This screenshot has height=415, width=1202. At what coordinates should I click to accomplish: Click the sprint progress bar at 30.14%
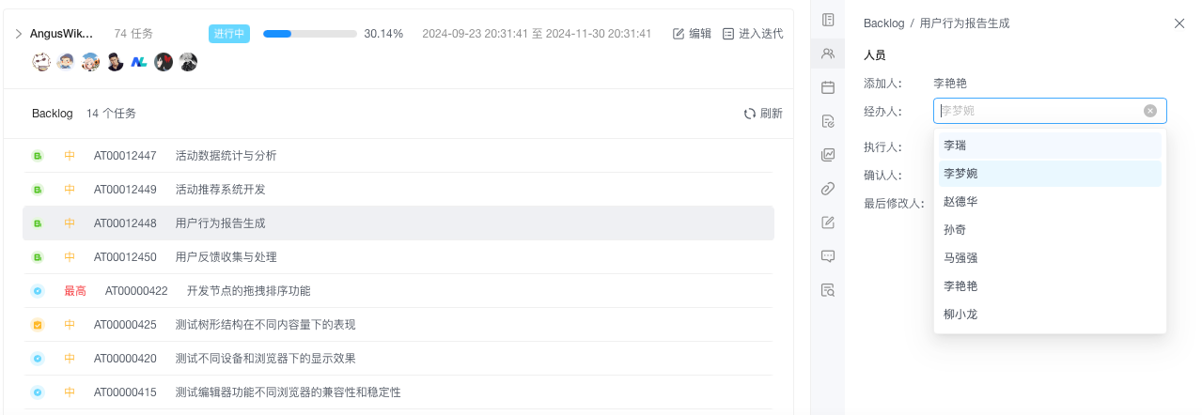(x=310, y=34)
